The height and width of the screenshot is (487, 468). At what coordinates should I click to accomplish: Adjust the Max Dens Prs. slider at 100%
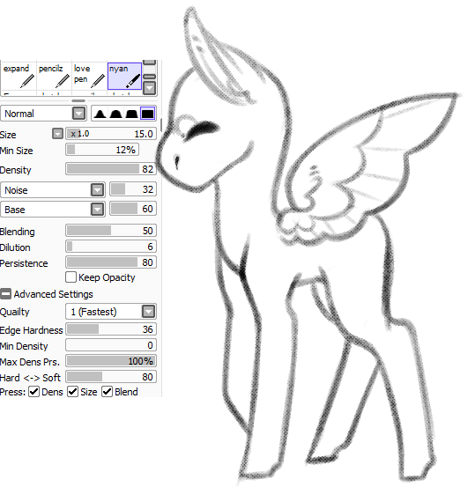111,361
